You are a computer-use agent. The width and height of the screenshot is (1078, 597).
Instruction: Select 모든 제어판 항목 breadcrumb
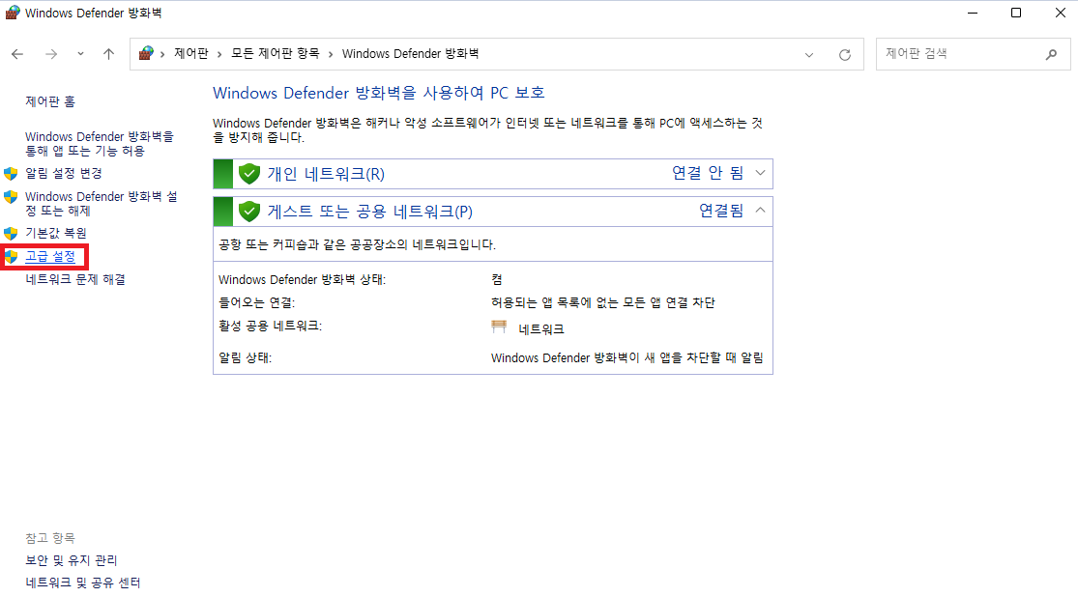[275, 53]
